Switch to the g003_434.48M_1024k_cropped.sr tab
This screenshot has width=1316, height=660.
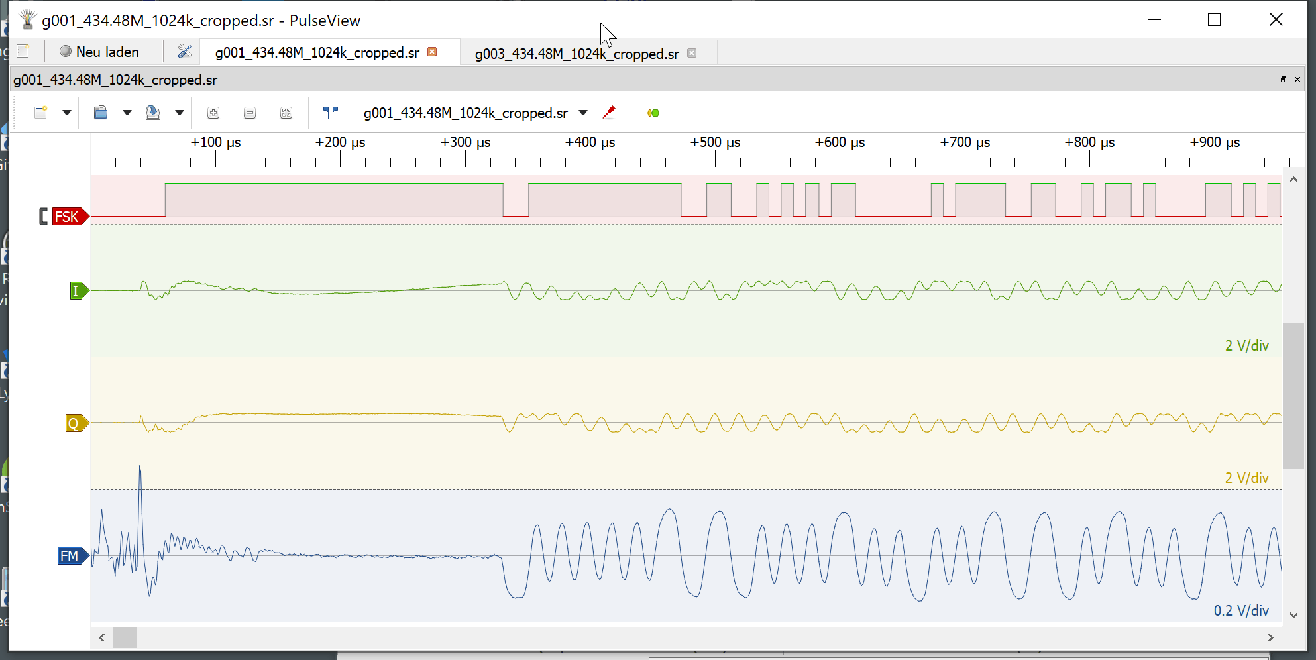pos(576,54)
